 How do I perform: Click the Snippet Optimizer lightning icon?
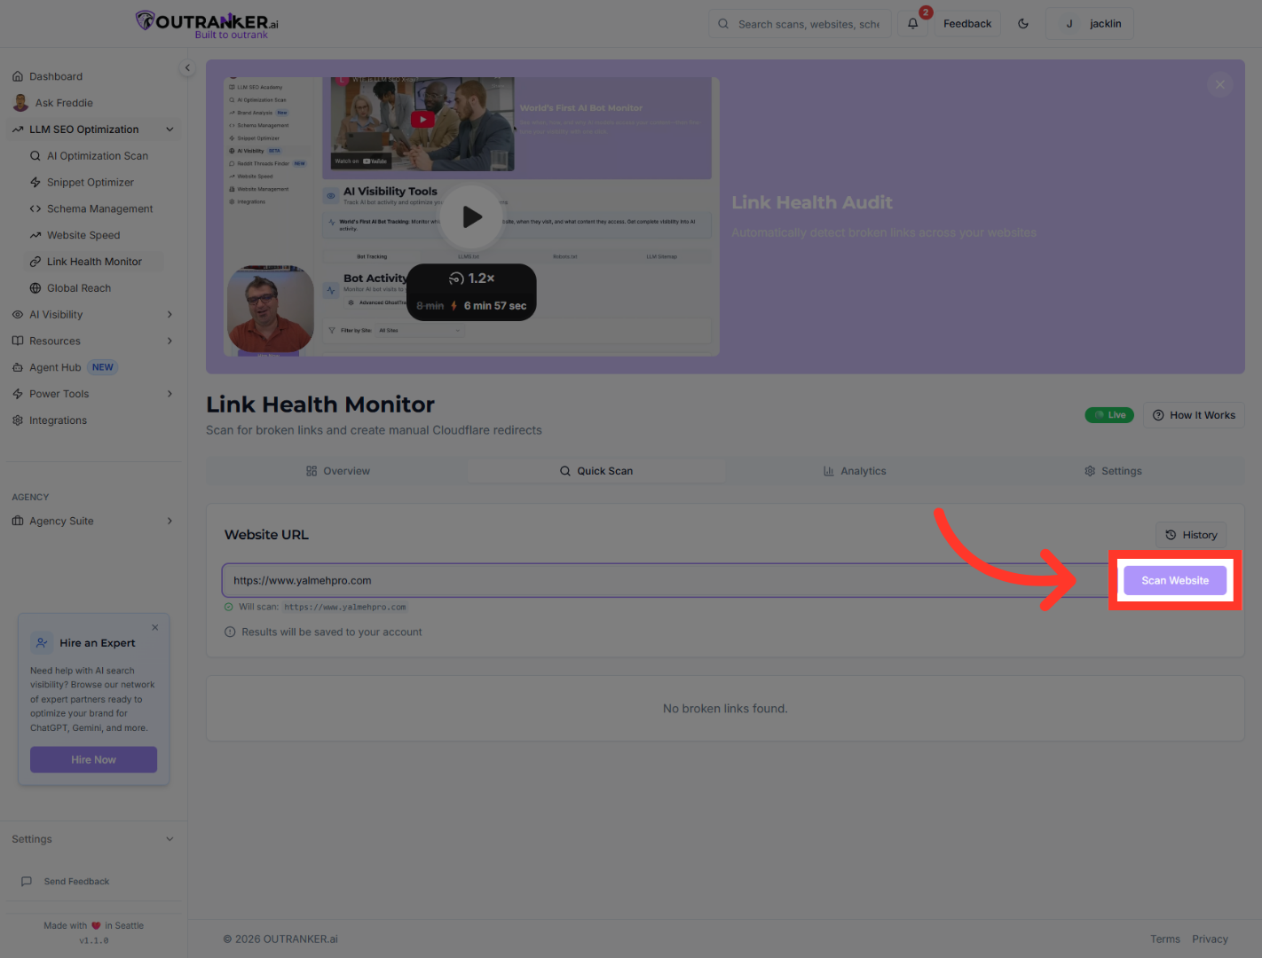35,183
